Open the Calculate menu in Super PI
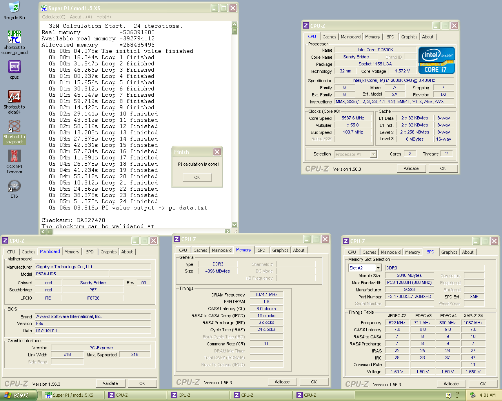502x401 pixels. click(x=54, y=17)
